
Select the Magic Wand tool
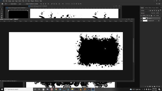pyautogui.click(x=2, y=16)
